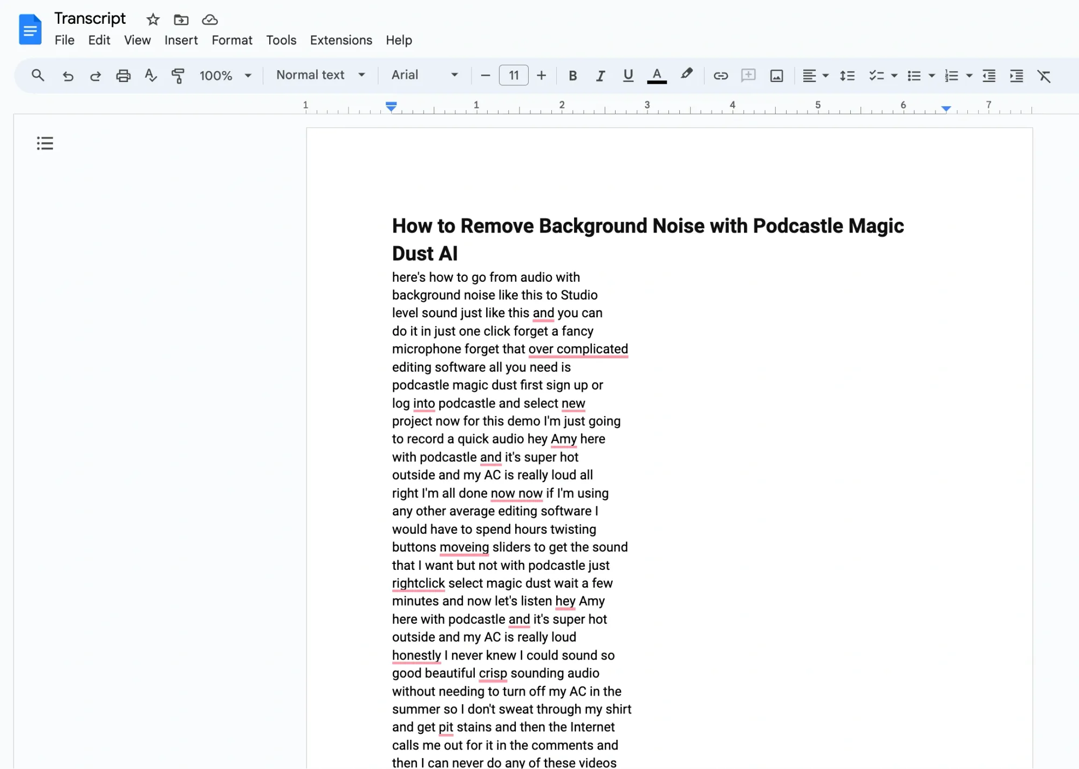Click the font size field showing 11

pyautogui.click(x=514, y=76)
